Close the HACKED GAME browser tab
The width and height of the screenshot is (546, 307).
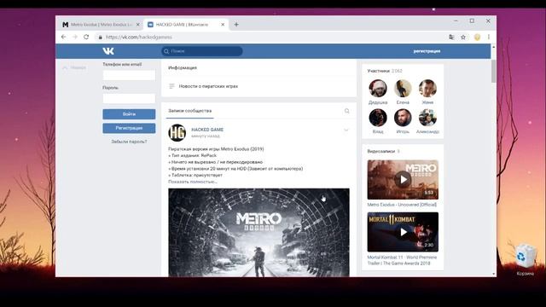(223, 25)
